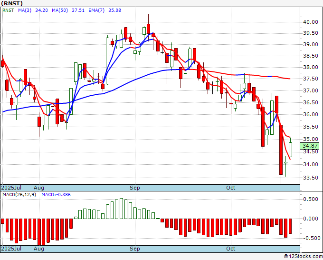
Task: Click the 38.50 price axis label
Action: [311, 56]
